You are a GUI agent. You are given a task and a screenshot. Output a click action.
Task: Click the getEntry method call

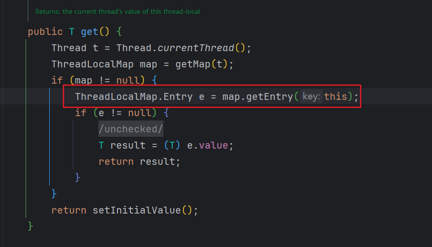coord(269,96)
